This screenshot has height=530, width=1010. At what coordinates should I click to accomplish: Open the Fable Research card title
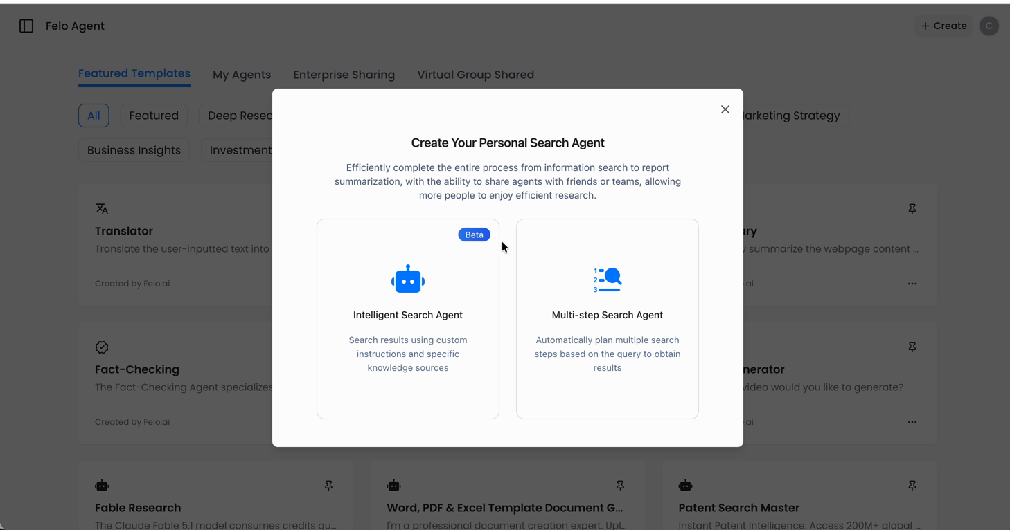pyautogui.click(x=138, y=508)
